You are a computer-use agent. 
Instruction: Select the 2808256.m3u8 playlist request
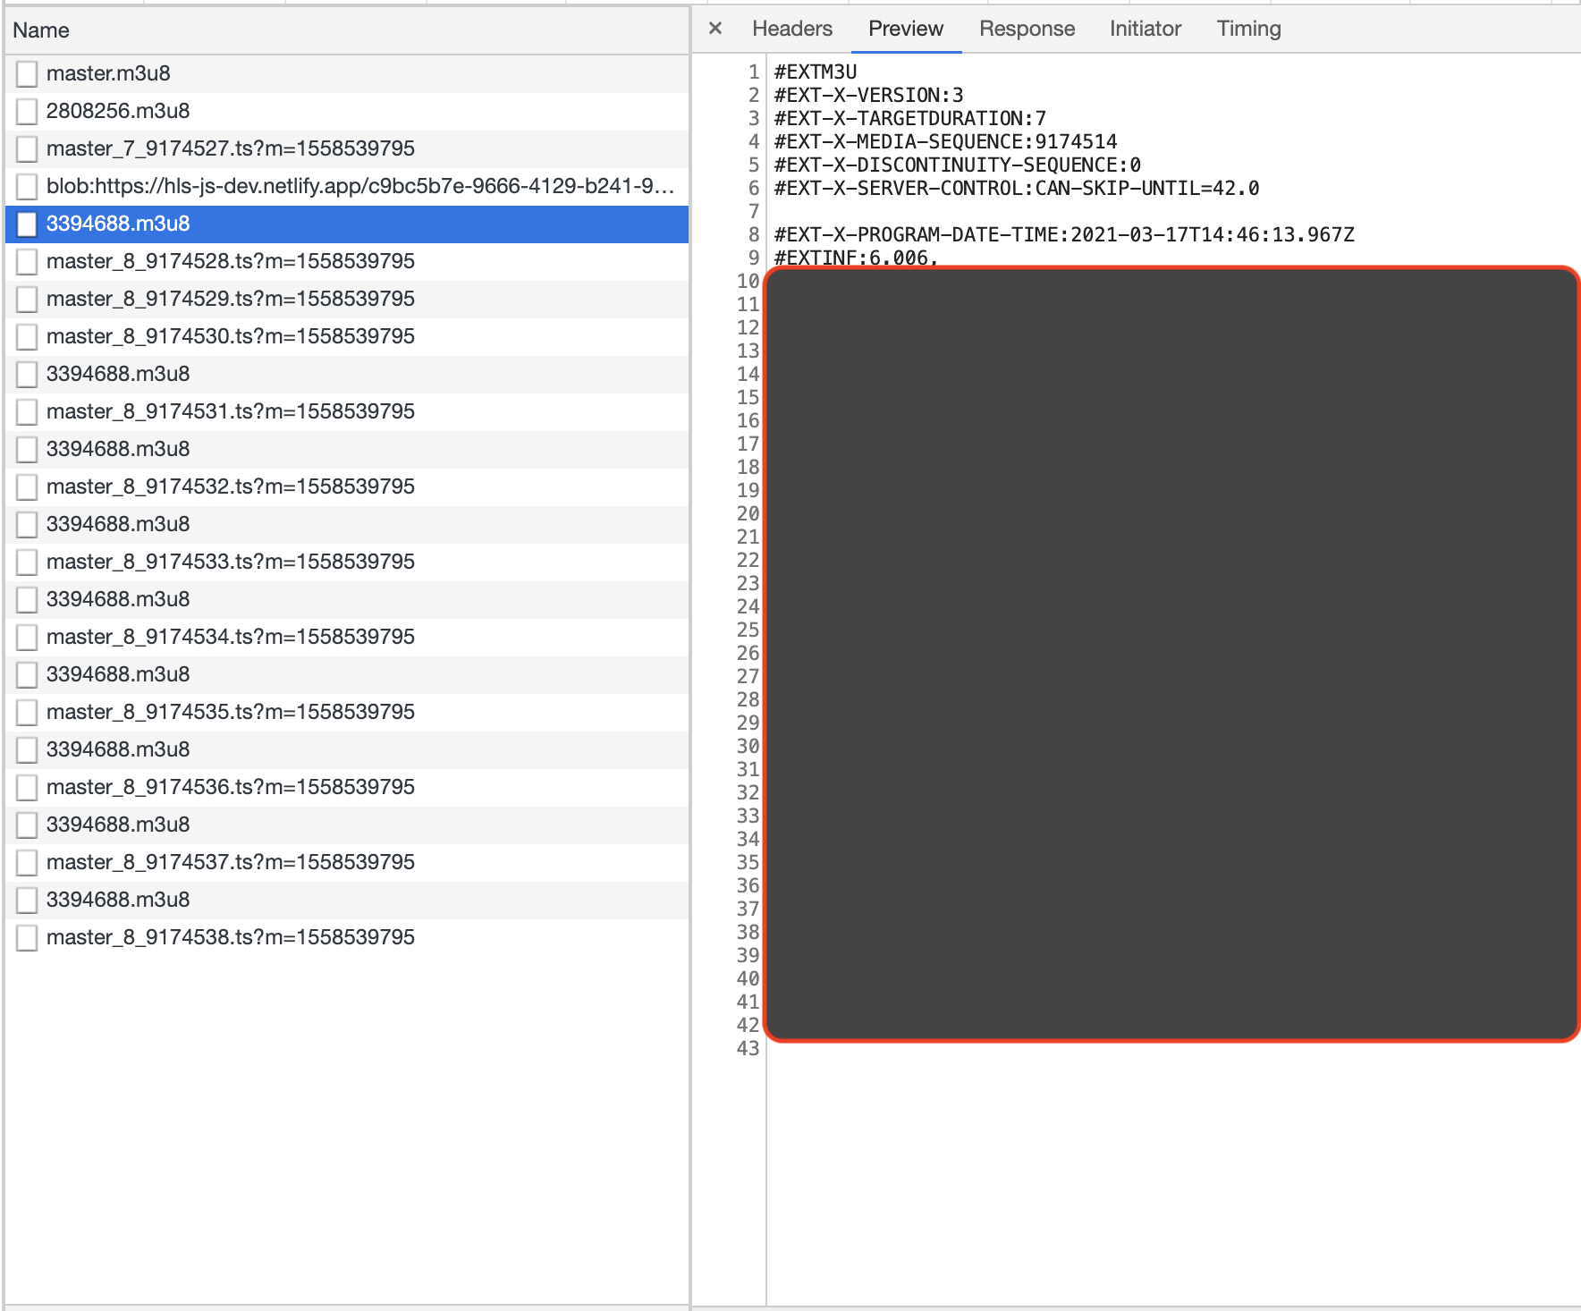point(120,111)
